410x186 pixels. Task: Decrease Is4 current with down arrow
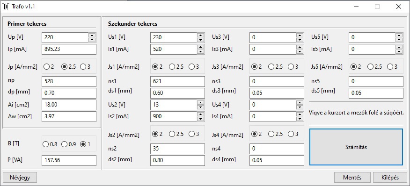[x=300, y=119]
